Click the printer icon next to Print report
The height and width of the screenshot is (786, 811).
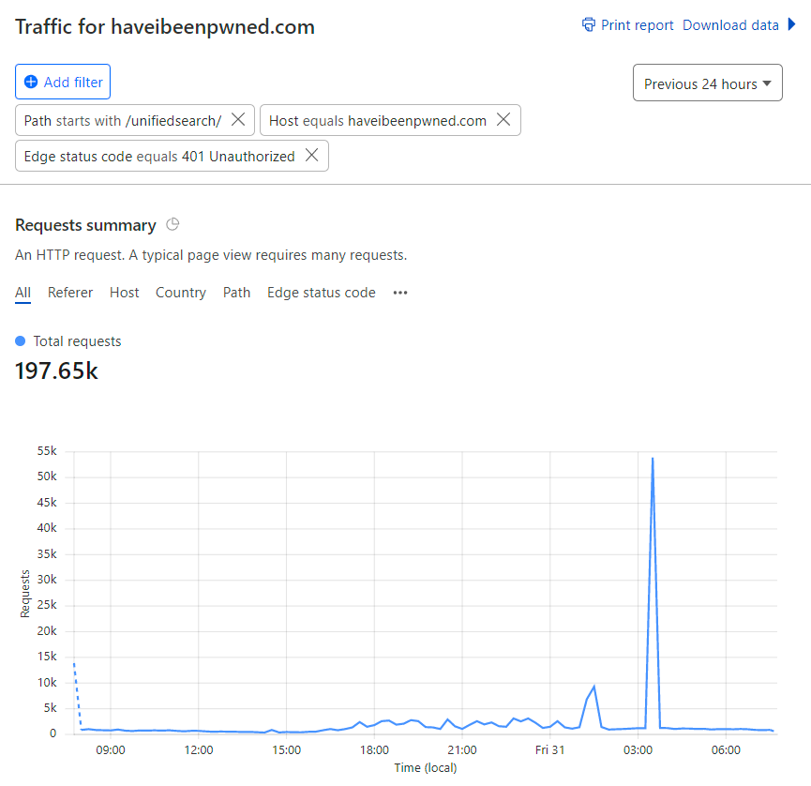click(588, 24)
